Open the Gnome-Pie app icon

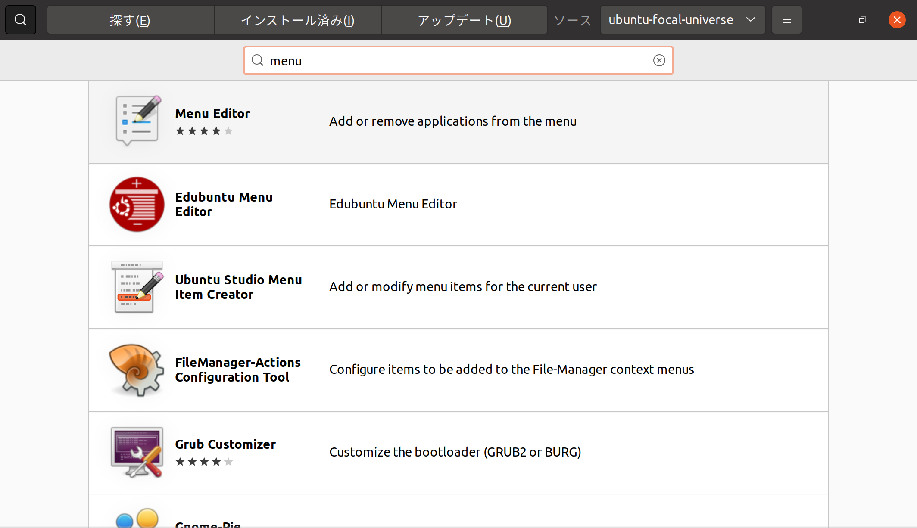pyautogui.click(x=137, y=518)
